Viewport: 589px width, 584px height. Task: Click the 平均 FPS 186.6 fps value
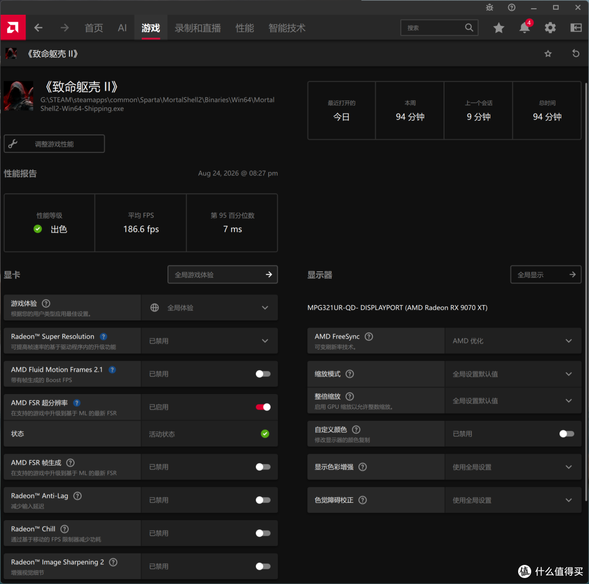[141, 229]
